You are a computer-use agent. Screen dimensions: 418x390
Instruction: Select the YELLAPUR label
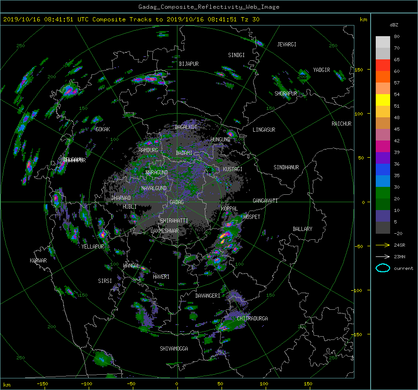pos(92,247)
